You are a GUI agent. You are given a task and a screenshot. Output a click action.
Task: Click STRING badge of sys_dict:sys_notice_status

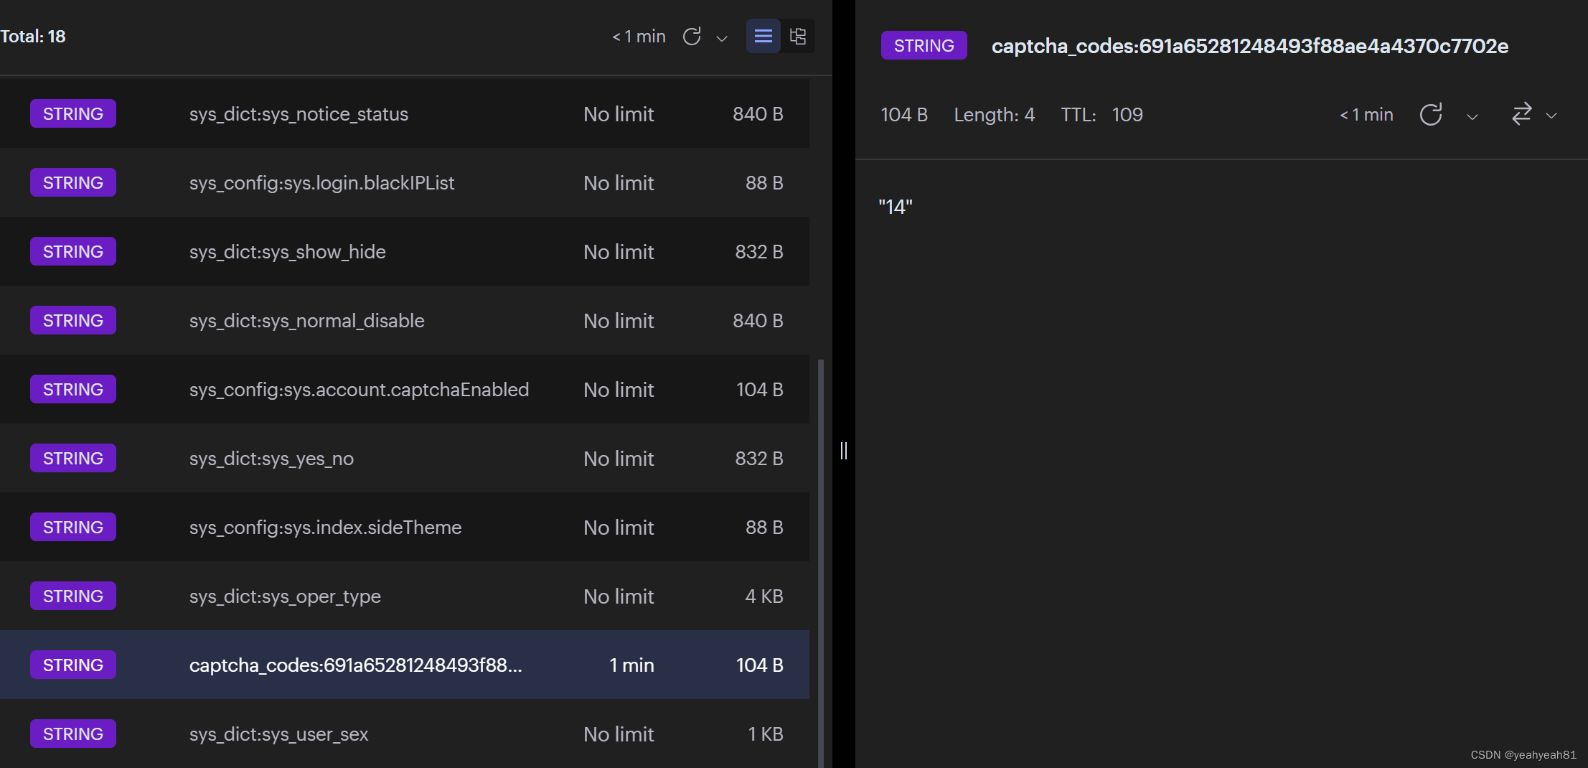73,113
